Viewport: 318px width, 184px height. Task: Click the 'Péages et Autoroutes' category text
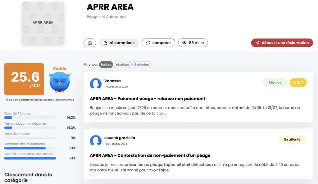click(107, 17)
